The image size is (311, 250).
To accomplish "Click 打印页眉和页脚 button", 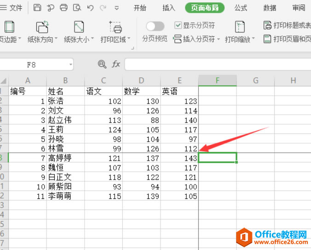I will pos(287,39).
